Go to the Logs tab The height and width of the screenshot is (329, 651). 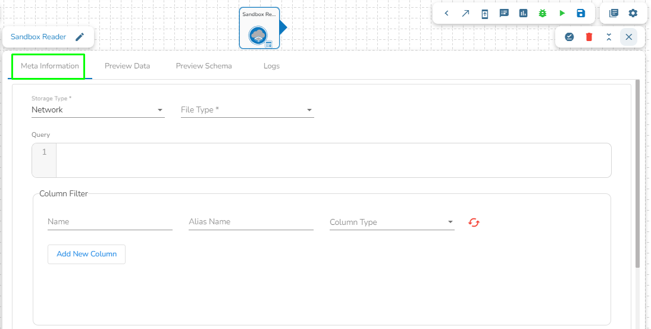click(x=271, y=66)
